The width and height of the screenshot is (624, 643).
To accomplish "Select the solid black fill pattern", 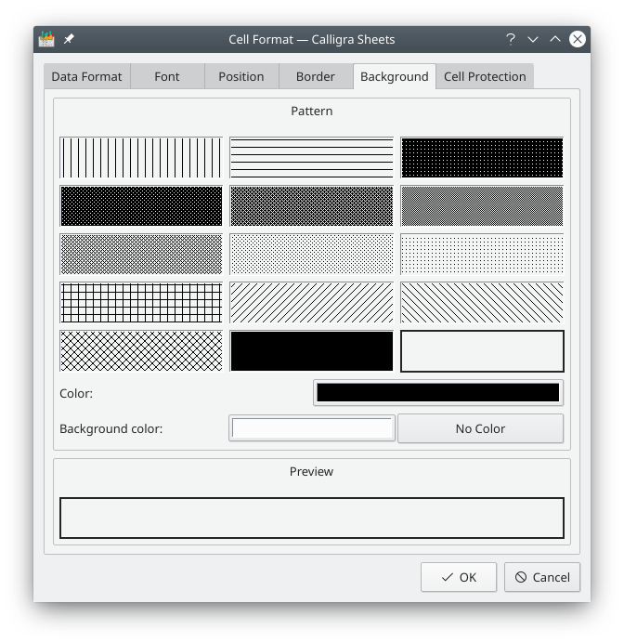I will 311,350.
